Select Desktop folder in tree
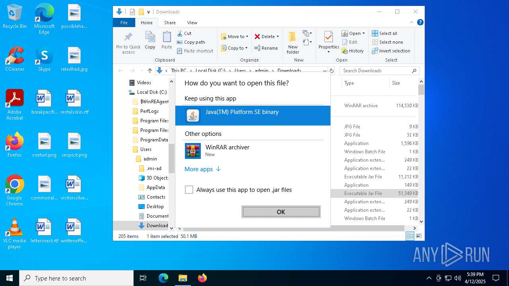The width and height of the screenshot is (509, 286). [151, 207]
